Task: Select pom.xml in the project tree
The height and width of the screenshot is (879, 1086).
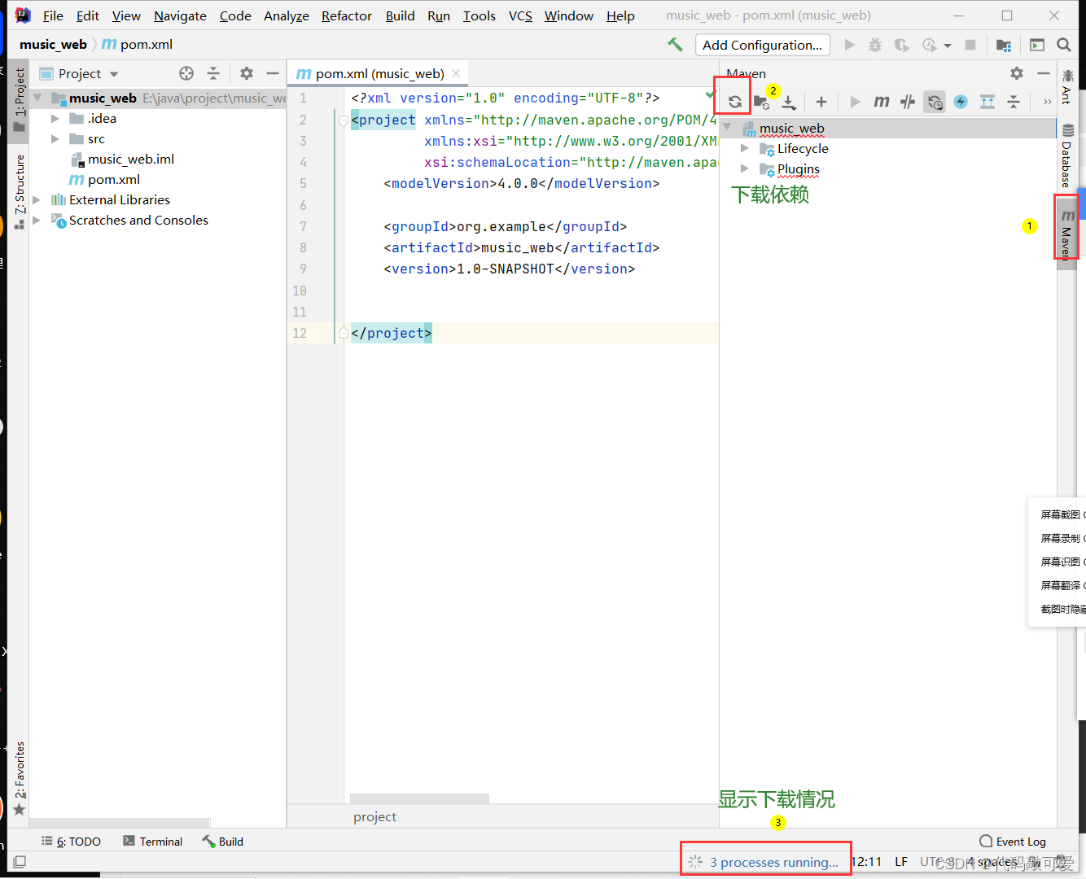Action: tap(114, 180)
